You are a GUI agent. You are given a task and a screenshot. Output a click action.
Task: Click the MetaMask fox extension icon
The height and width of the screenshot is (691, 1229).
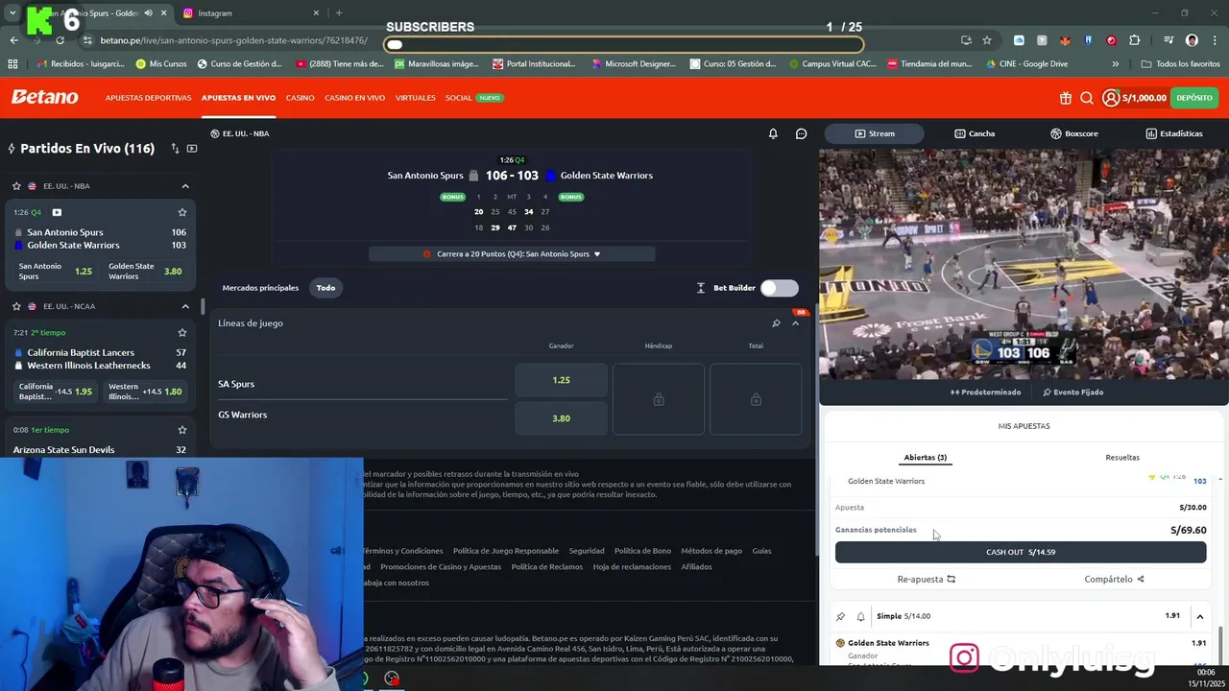(1065, 40)
